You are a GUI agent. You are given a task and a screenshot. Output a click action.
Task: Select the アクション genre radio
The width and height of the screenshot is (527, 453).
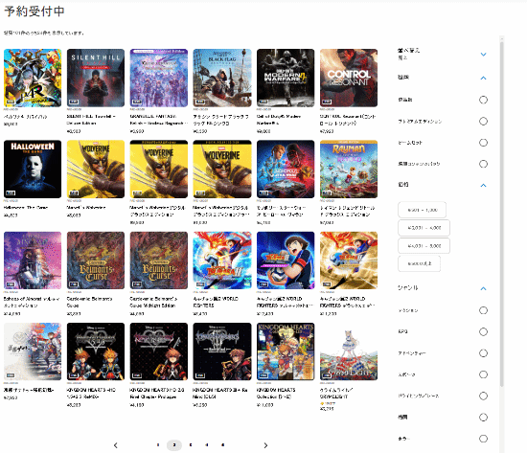click(483, 310)
